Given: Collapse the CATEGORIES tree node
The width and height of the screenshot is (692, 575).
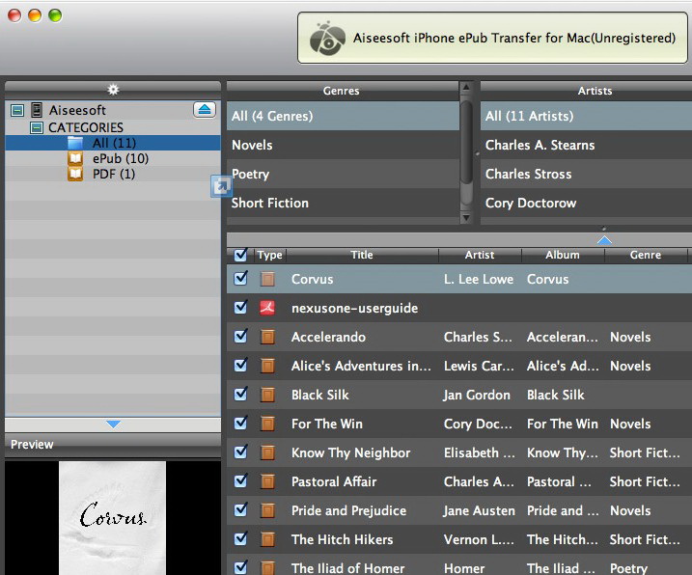Looking at the screenshot, I should click(x=37, y=127).
